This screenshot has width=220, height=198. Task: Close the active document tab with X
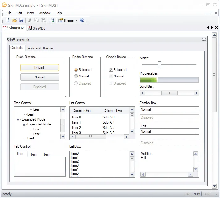pos(216,27)
